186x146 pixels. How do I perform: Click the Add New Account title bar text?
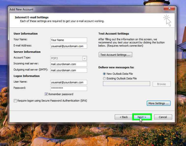(x=21, y=10)
